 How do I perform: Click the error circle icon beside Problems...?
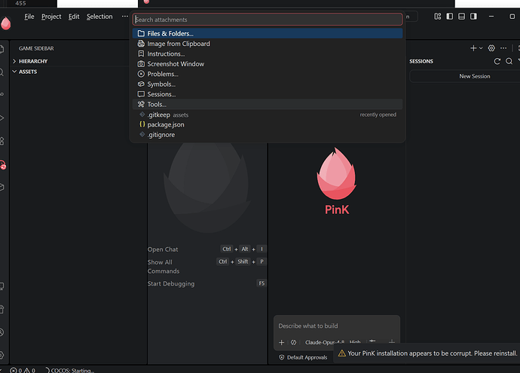(x=141, y=74)
